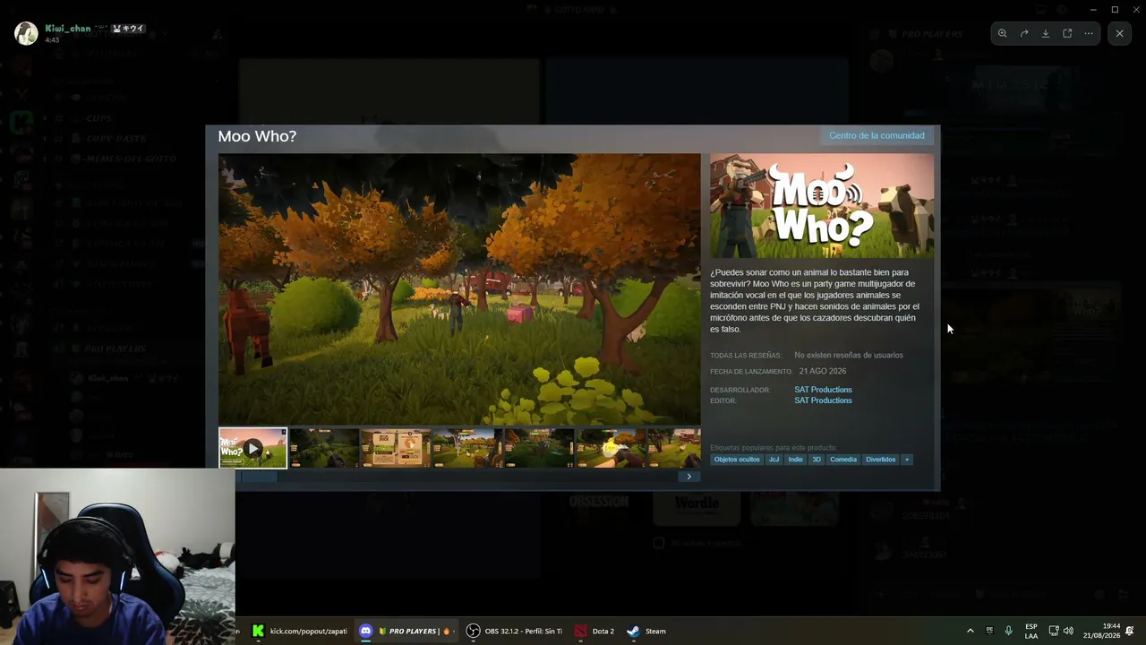The width and height of the screenshot is (1146, 645).
Task: Open the network status tray icon
Action: 1054,631
